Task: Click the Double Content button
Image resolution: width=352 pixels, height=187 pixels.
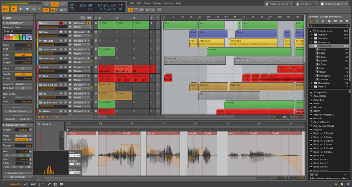Action: click(x=17, y=111)
